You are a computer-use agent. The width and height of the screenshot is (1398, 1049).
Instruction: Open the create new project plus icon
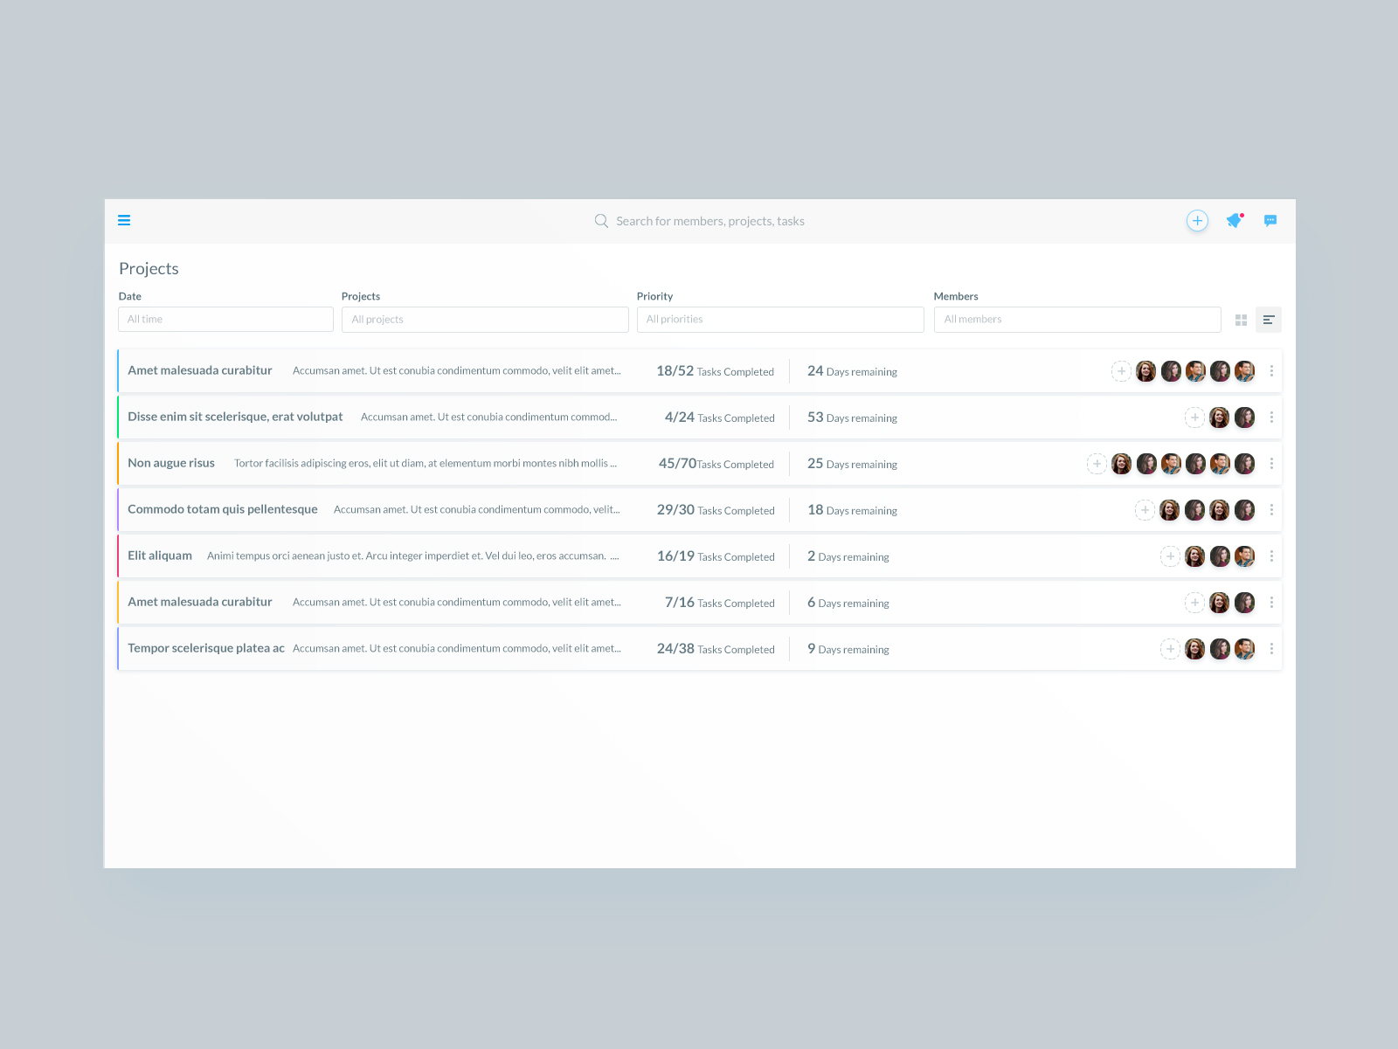point(1197,220)
